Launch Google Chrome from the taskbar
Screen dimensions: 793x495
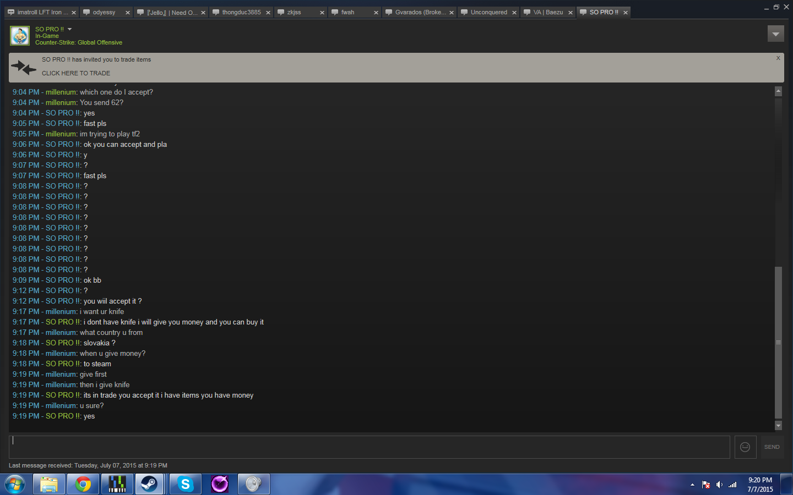click(83, 484)
